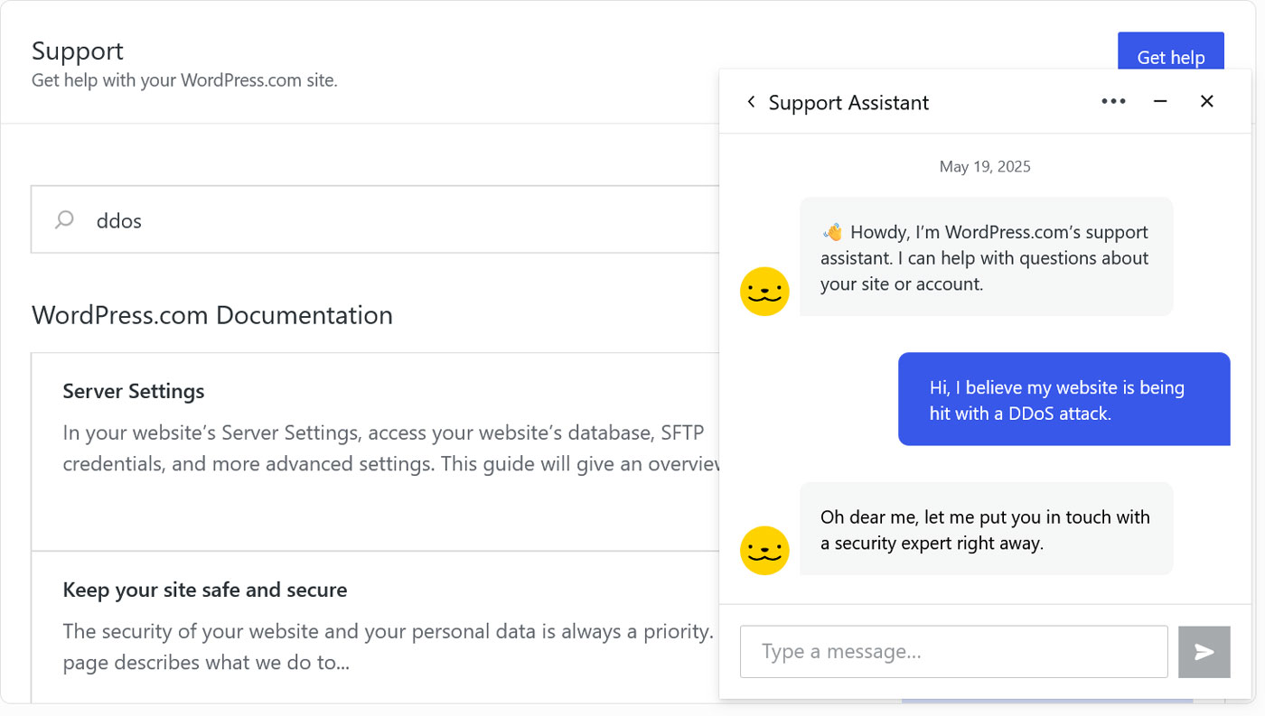Viewport: 1265px width, 716px height.
Task: Expand the chat options via three dots
Action: [1113, 101]
